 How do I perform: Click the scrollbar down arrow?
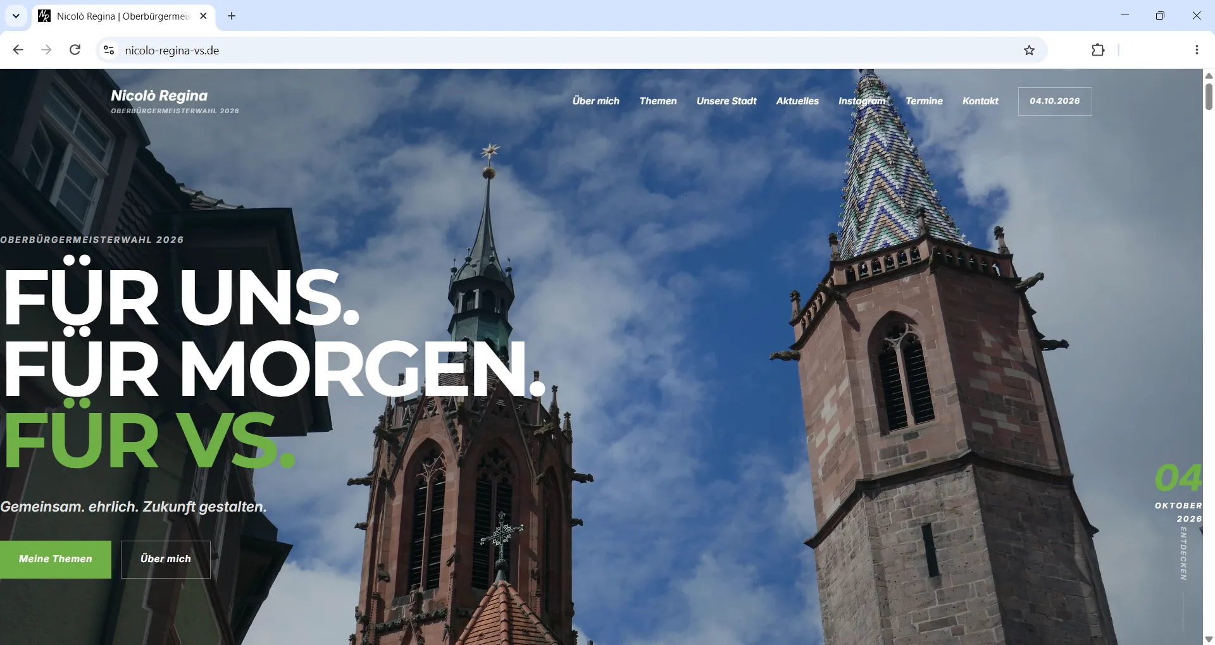pos(1209,639)
